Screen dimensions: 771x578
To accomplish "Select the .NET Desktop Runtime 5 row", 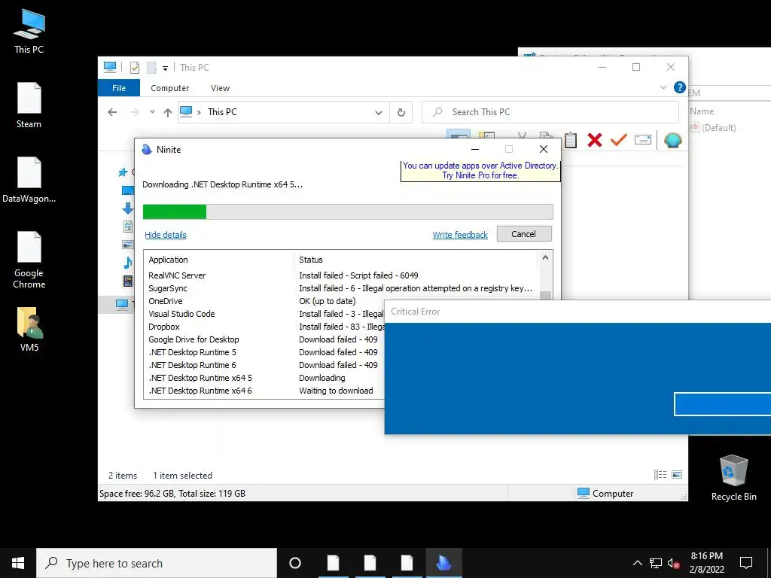I will click(x=266, y=352).
